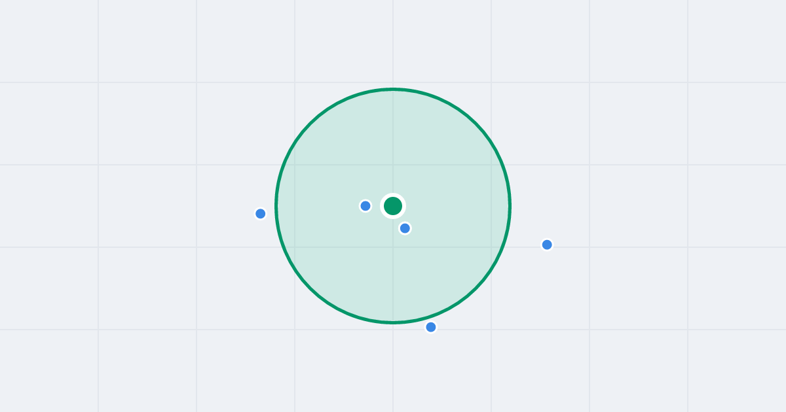Choose the blue dot far right outside the circle
The width and height of the screenshot is (786, 412).
tap(547, 245)
